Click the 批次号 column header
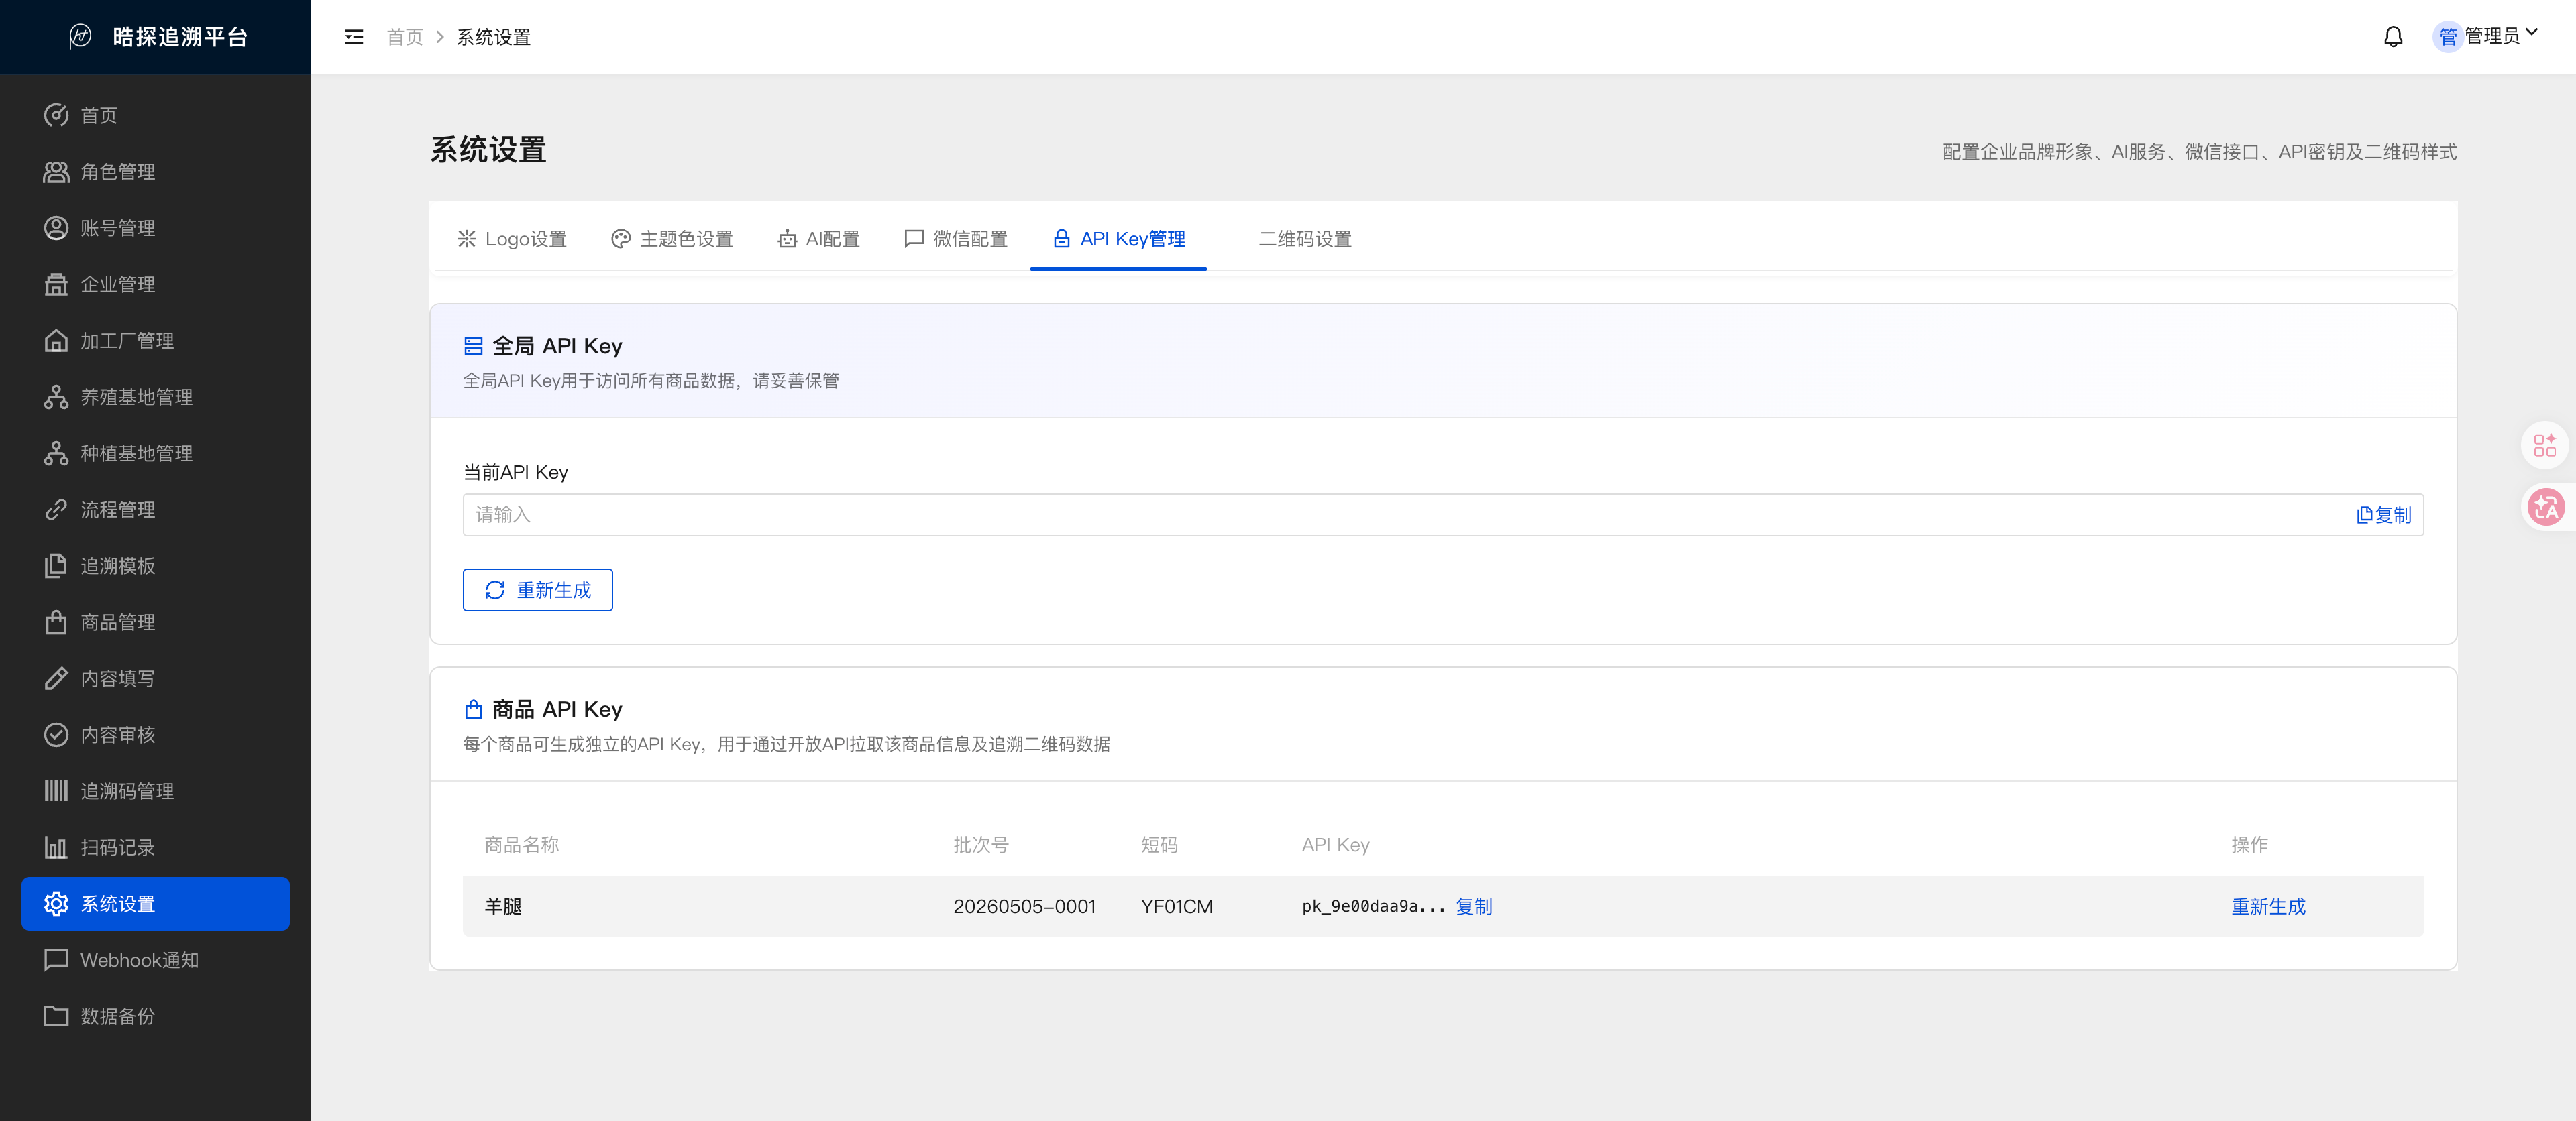This screenshot has width=2576, height=1121. (x=981, y=845)
